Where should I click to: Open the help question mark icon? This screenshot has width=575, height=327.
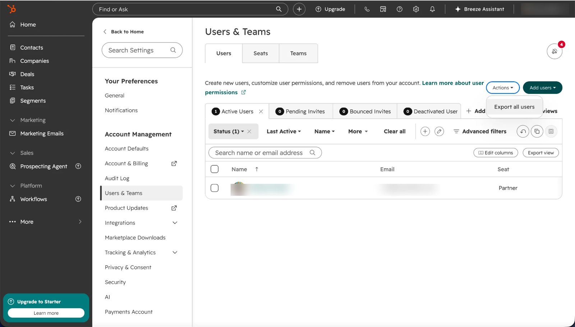(x=399, y=9)
